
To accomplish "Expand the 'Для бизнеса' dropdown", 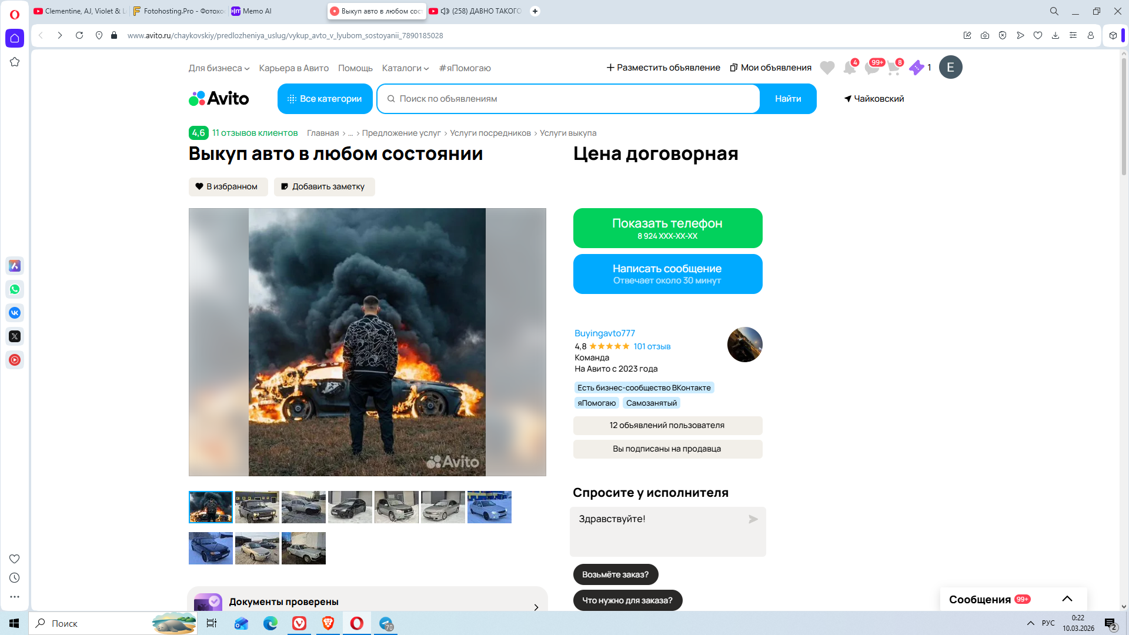I will pyautogui.click(x=219, y=68).
